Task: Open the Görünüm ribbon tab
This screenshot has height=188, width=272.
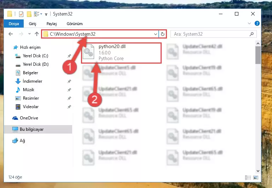Action: click(x=75, y=24)
